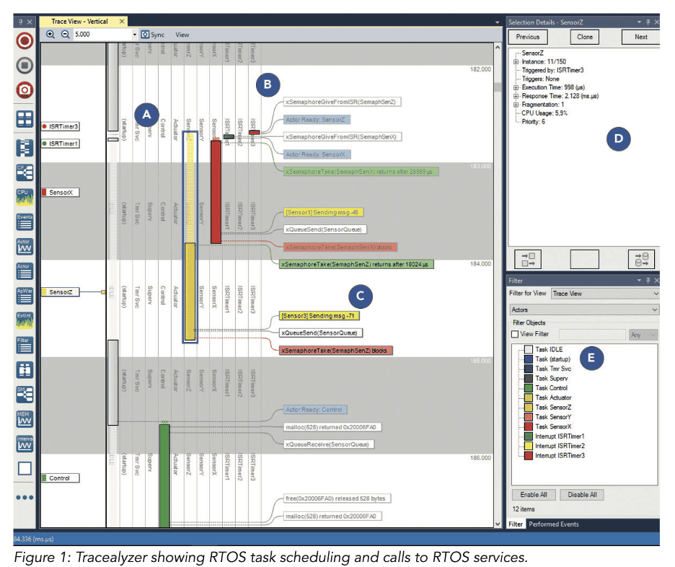Open the Actor list icon

tap(25, 271)
